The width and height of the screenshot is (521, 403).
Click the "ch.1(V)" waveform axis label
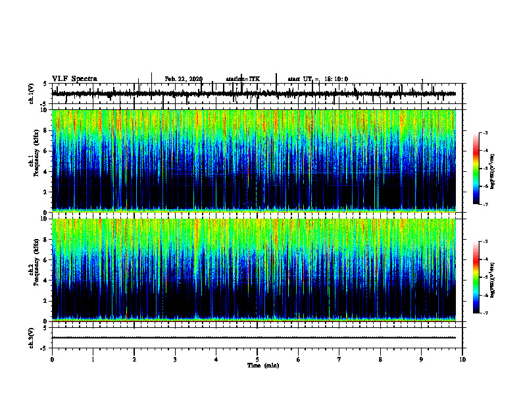click(31, 94)
